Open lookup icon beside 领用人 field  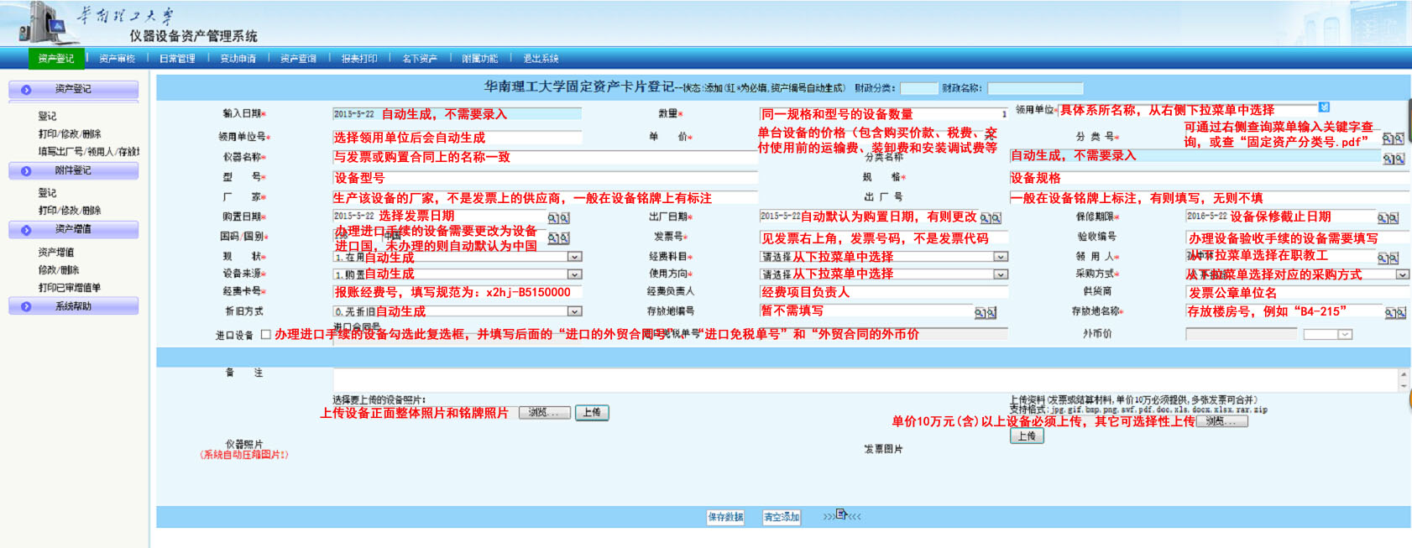[1388, 258]
